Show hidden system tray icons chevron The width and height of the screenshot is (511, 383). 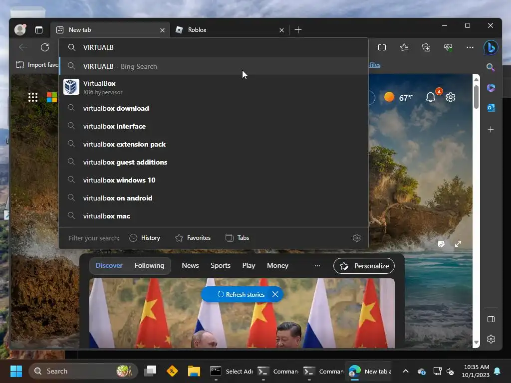(x=406, y=371)
